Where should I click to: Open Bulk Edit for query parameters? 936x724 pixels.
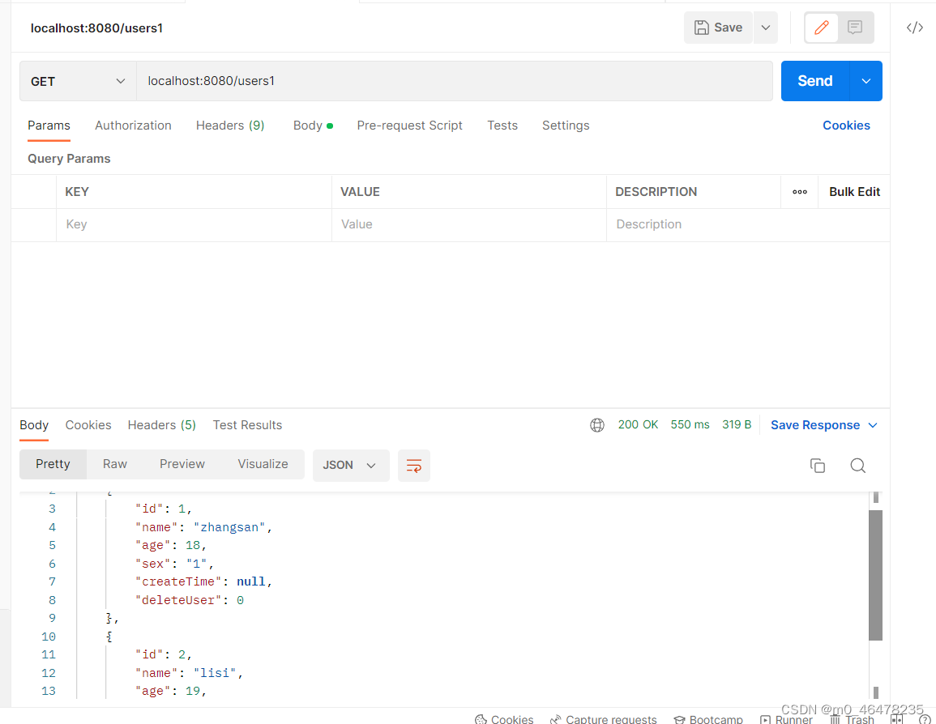point(854,191)
